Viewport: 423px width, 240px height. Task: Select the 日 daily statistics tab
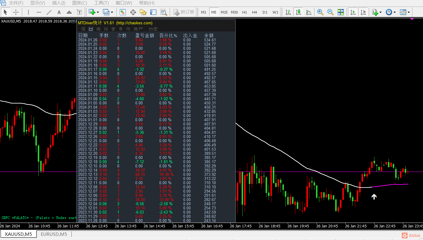pyautogui.click(x=91, y=29)
